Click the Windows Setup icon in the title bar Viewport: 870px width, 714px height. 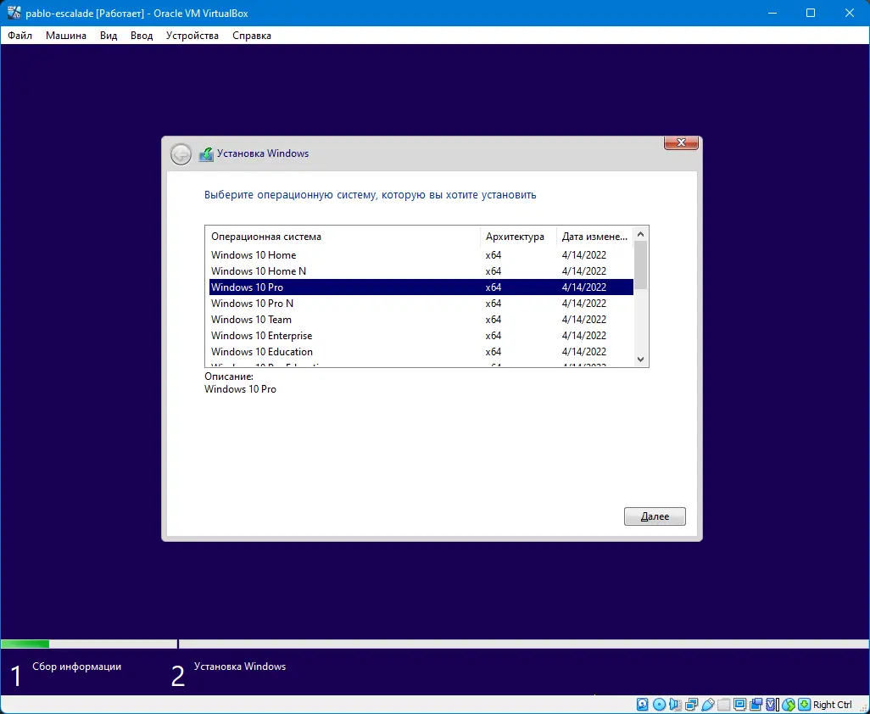click(206, 153)
